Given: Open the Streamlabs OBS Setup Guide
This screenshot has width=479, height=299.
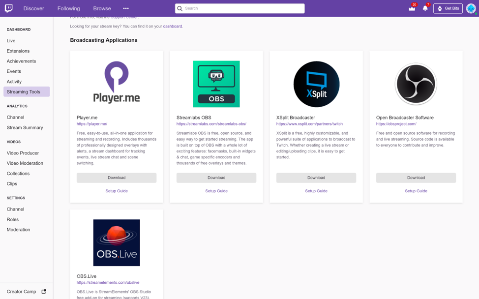Looking at the screenshot, I should (216, 191).
